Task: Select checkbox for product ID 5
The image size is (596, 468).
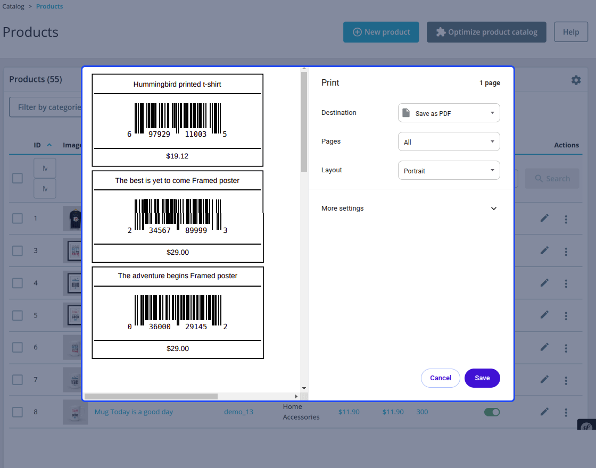Action: click(x=18, y=315)
